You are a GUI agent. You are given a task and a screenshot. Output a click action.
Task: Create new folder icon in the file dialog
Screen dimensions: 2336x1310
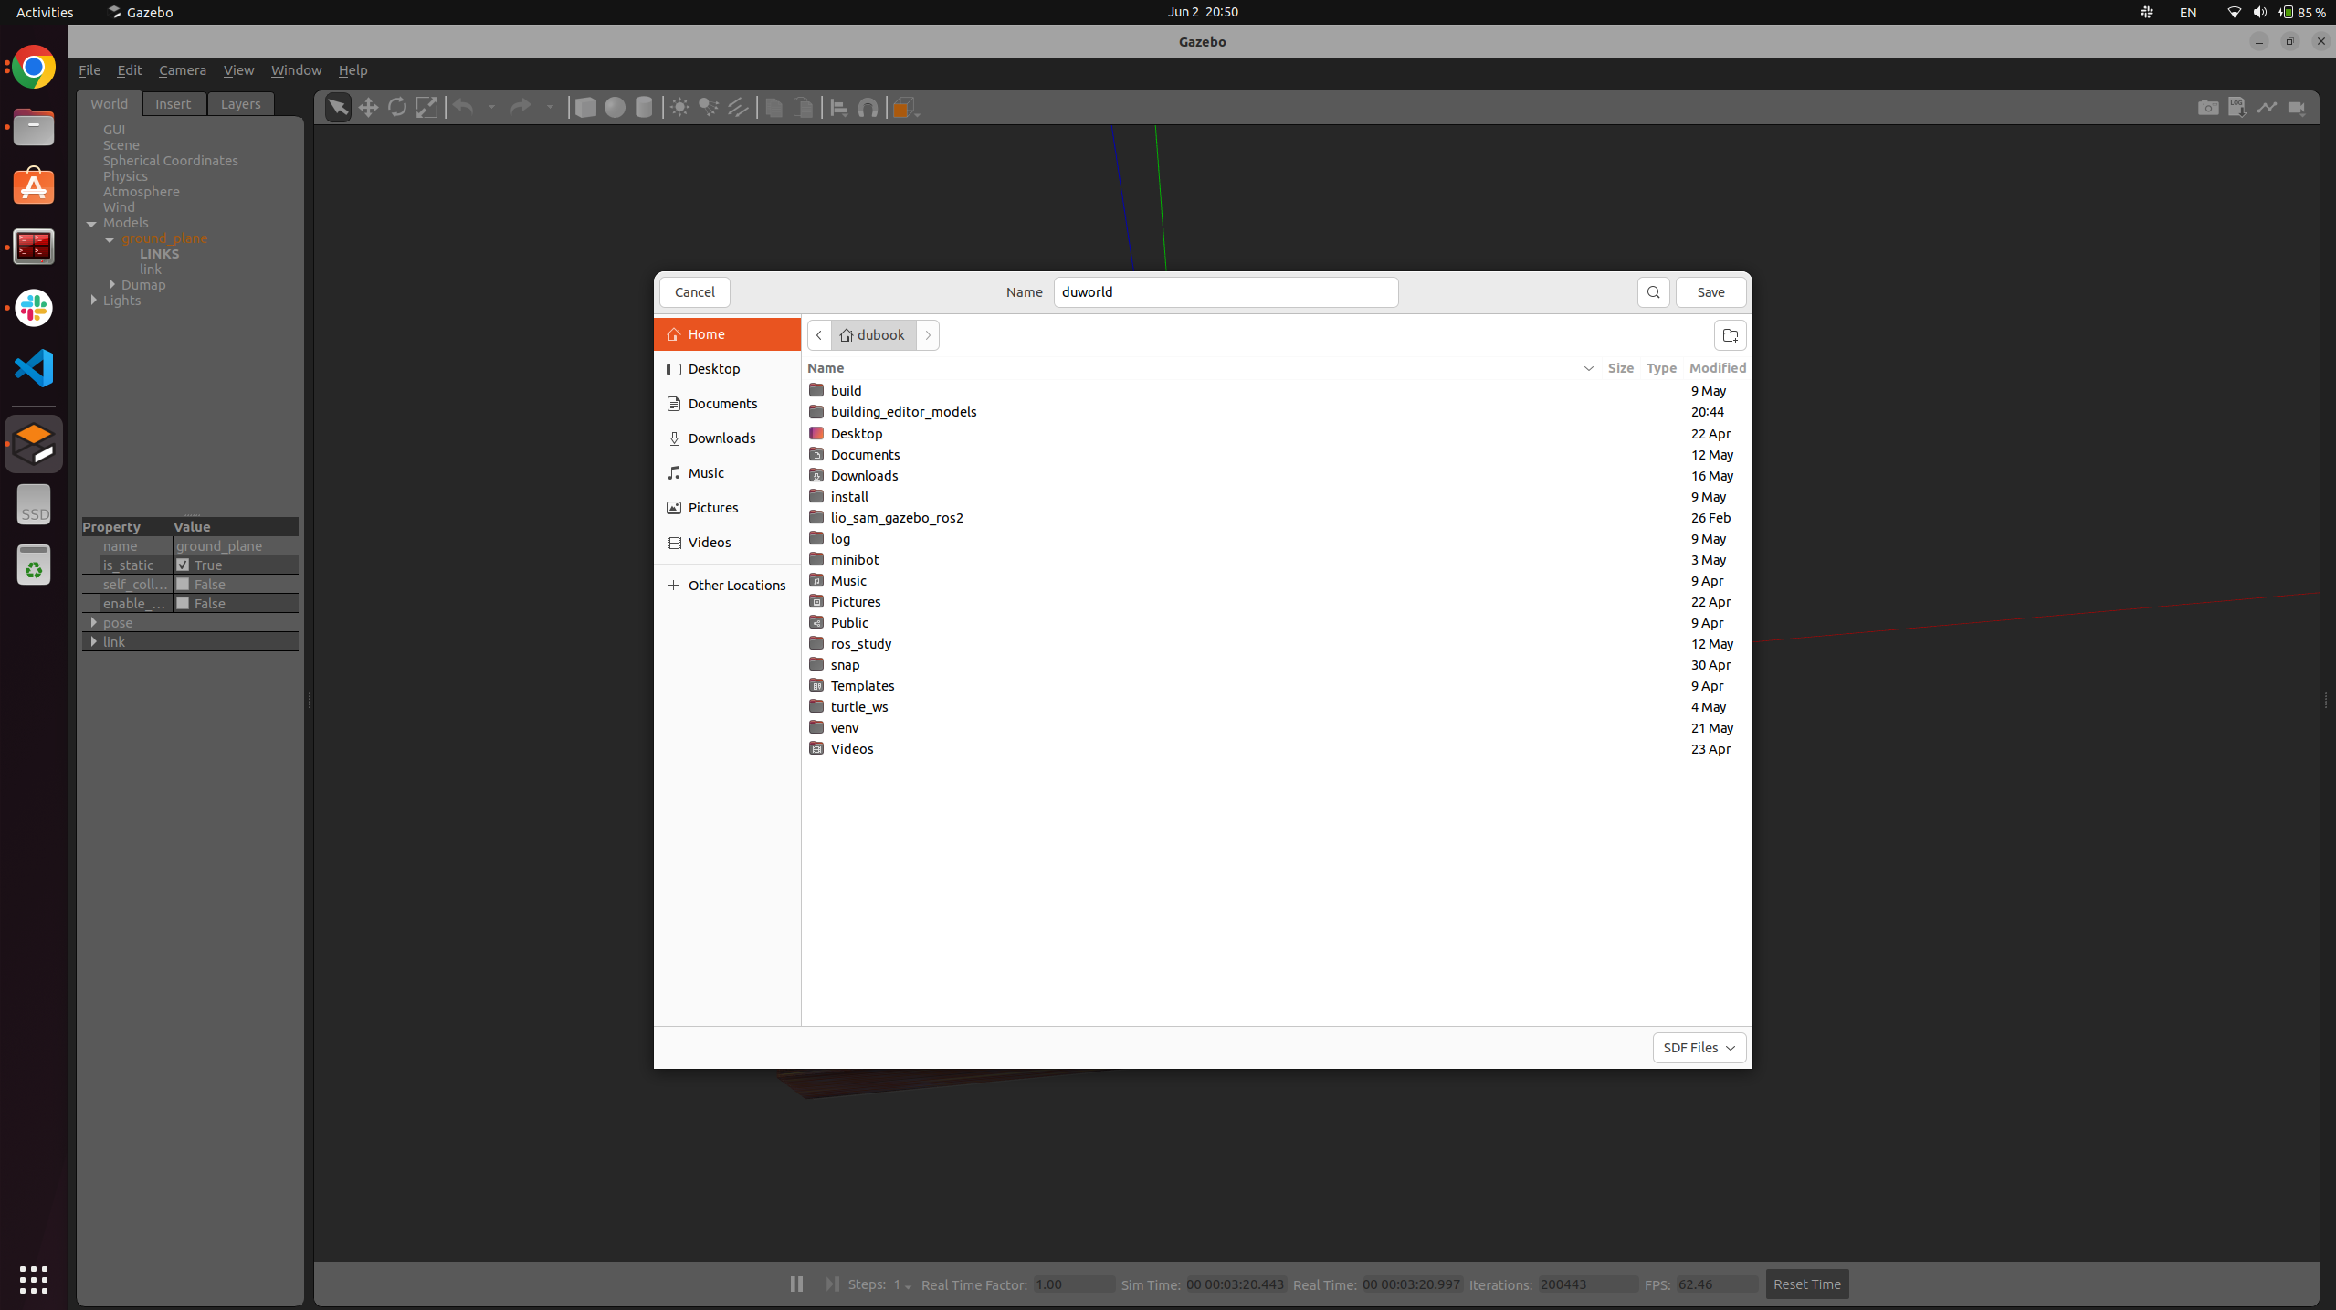(x=1730, y=335)
